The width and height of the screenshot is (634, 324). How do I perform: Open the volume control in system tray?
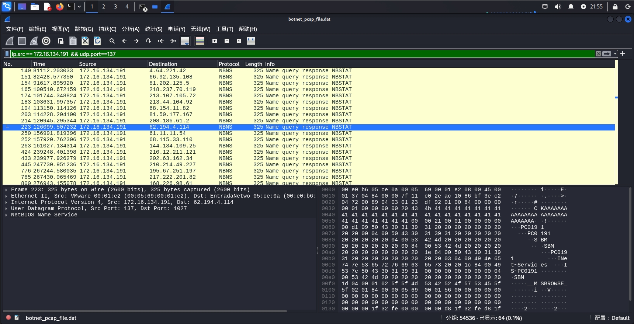[558, 7]
